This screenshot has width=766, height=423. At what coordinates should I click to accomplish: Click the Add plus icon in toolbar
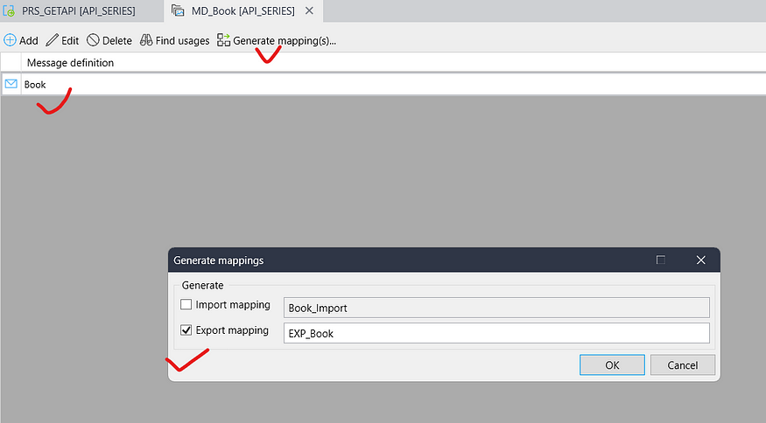click(x=11, y=40)
